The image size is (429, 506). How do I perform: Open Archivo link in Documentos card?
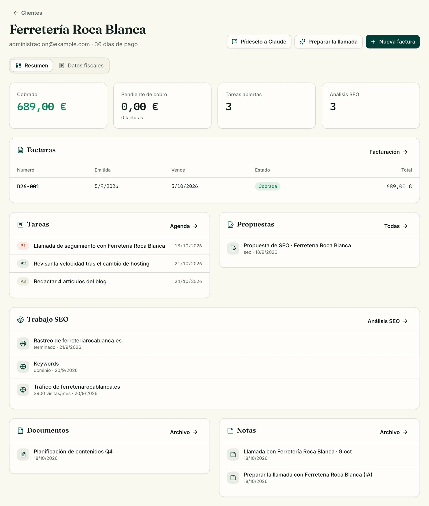click(x=184, y=432)
